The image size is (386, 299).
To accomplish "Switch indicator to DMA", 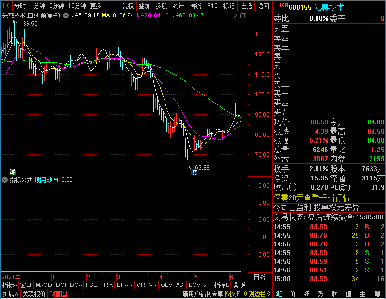I will 76,285.
